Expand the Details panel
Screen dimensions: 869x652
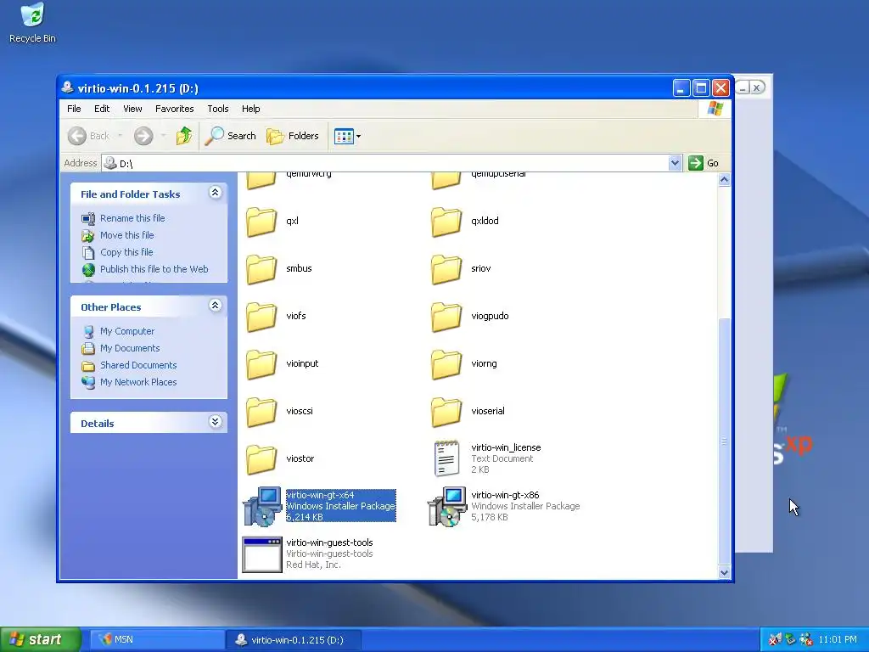(x=215, y=422)
